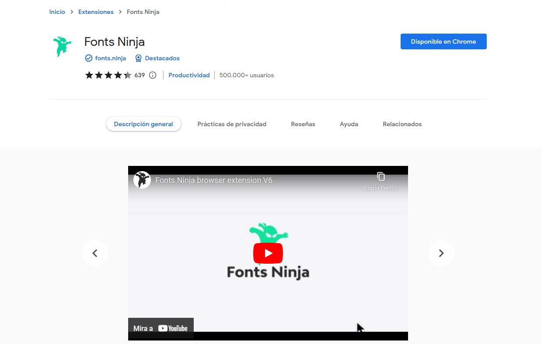This screenshot has height=344, width=541.
Task: Switch to the Prácticas de privacidad tab
Action: (x=232, y=124)
